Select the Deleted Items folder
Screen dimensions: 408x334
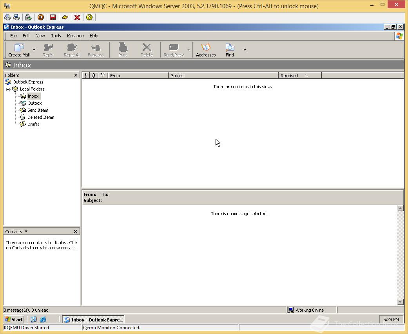point(41,117)
